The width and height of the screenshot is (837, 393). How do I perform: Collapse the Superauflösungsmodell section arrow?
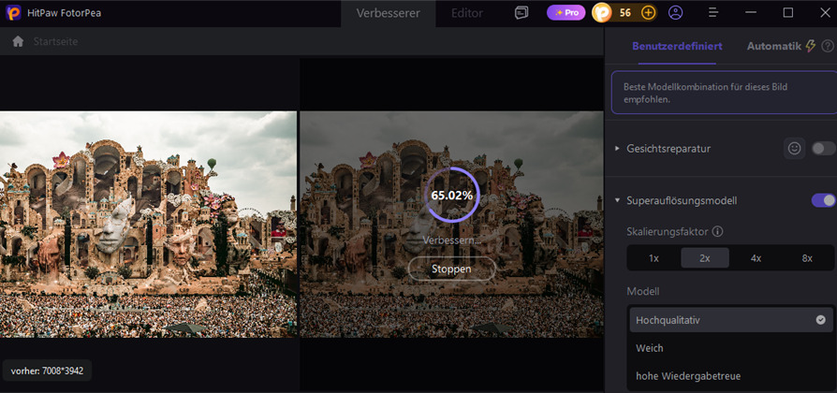pyautogui.click(x=618, y=200)
